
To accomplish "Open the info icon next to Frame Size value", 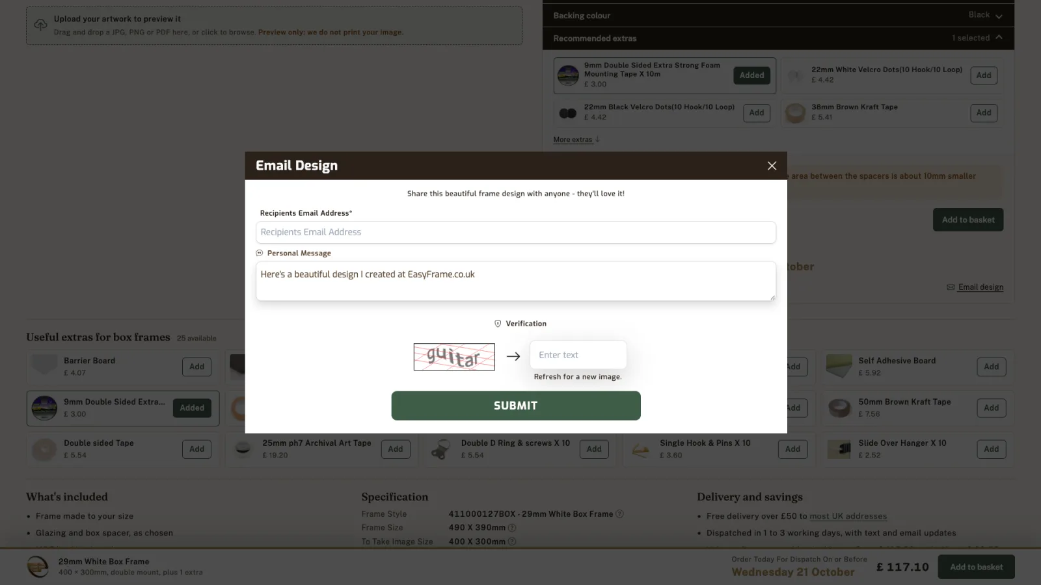I will click(512, 528).
